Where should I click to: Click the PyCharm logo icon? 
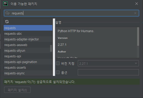[x=5, y=4]
